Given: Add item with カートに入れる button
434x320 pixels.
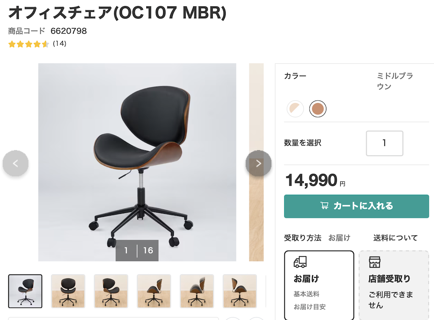Looking at the screenshot, I should tap(356, 206).
